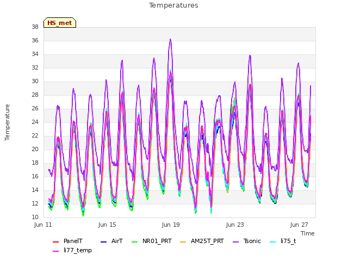Click the Tsonic peak near 34 after Jun 23
Image resolution: width=348 pixels, height=261 pixels.
pos(250,55)
